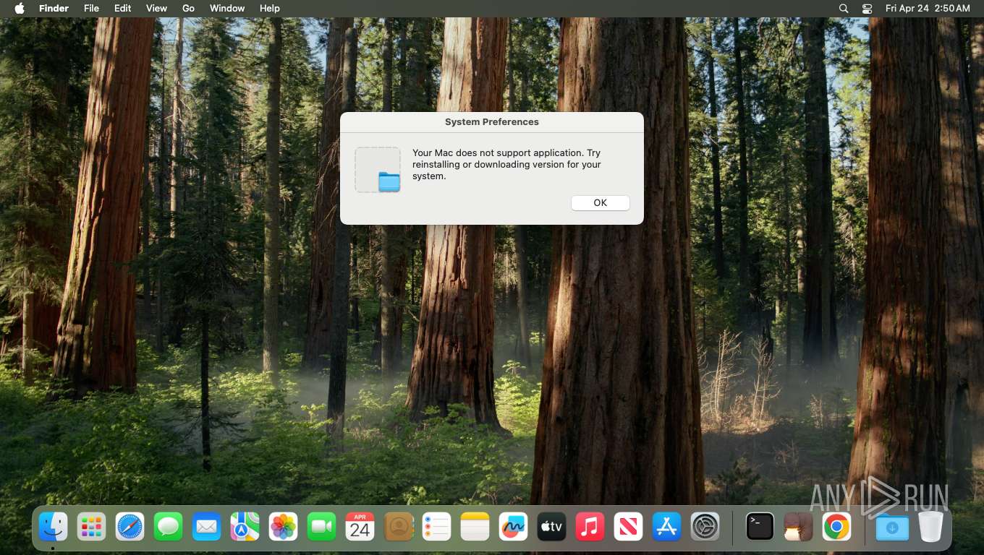Open the File menu

91,9
